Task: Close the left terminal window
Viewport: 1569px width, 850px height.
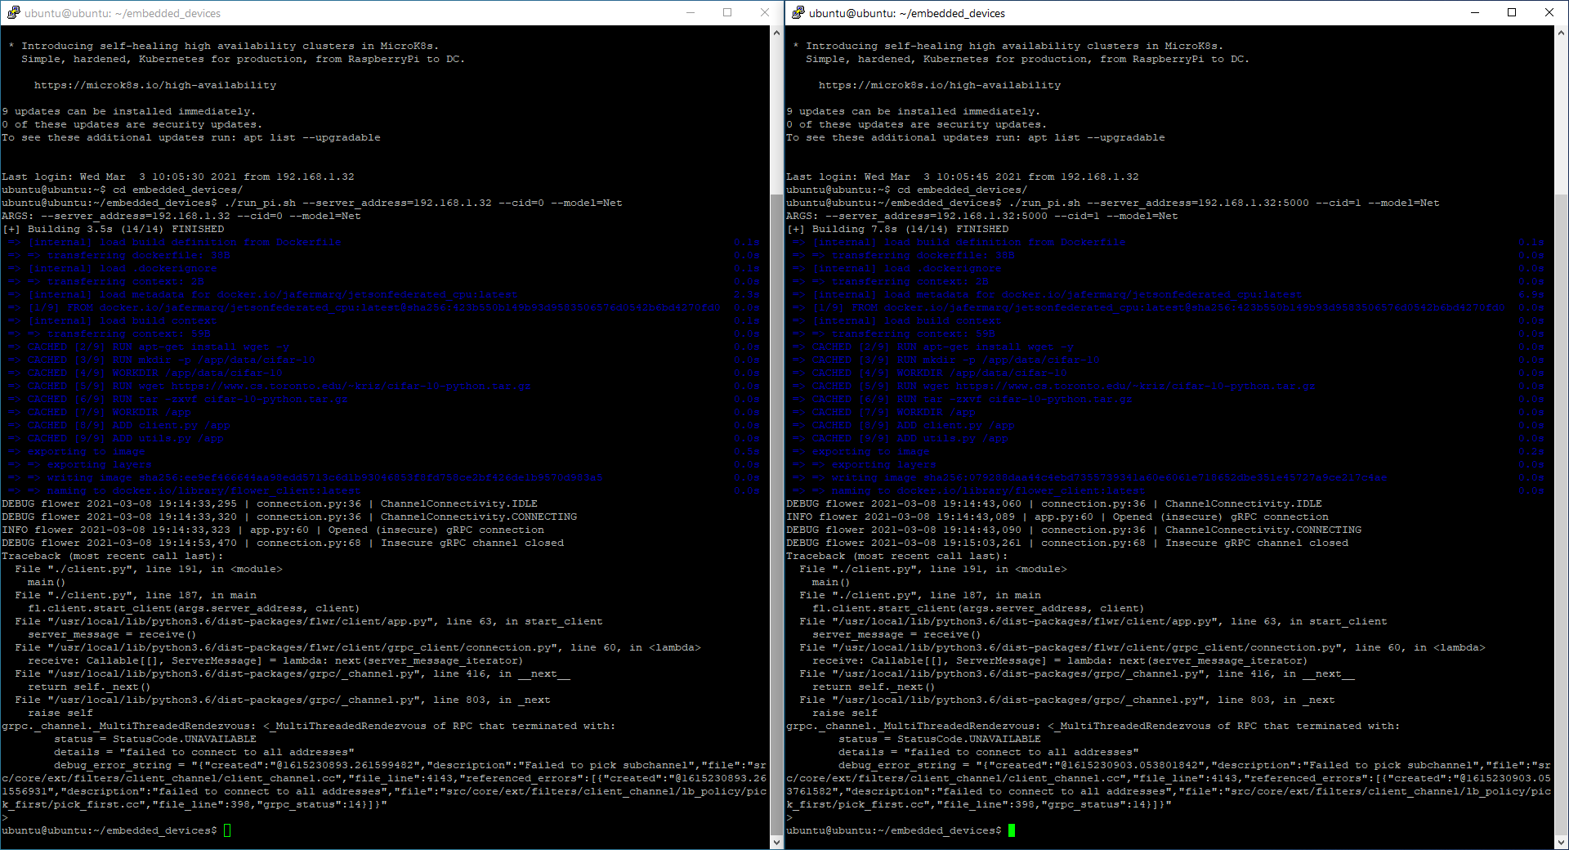Action: pyautogui.click(x=764, y=12)
